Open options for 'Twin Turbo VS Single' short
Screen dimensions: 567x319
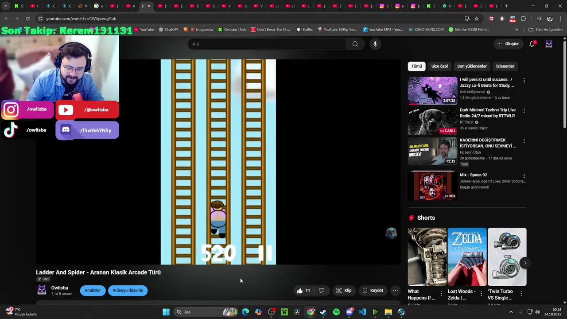point(521,294)
